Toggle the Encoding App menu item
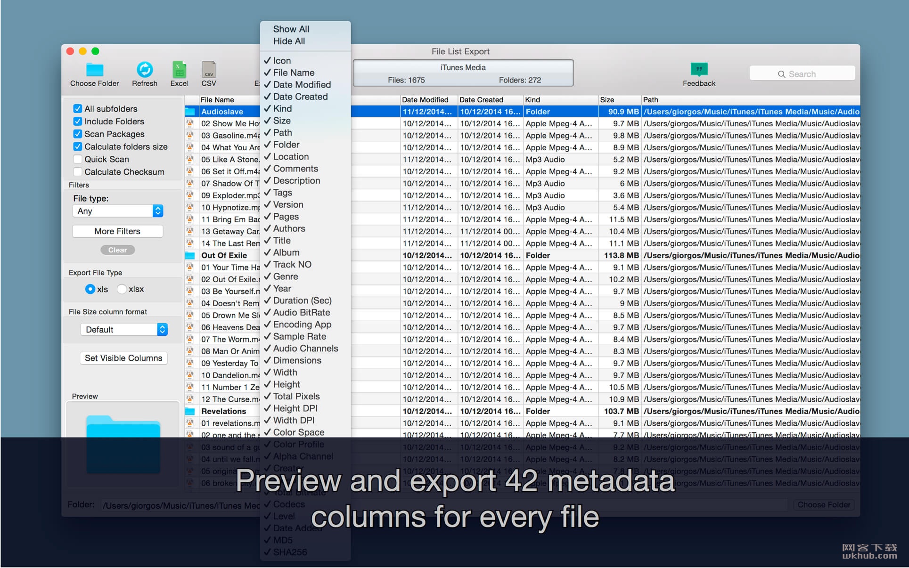The height and width of the screenshot is (568, 909). coord(305,325)
